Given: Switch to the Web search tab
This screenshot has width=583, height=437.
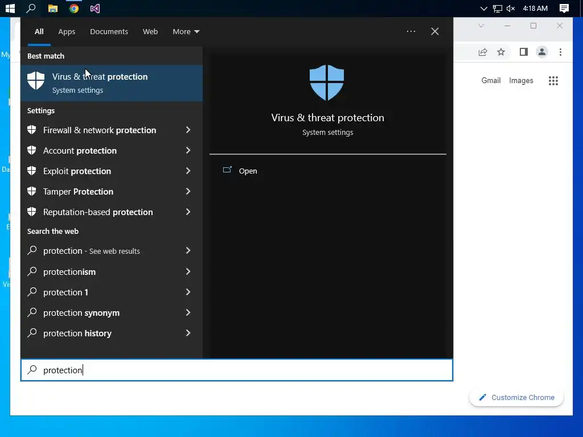Looking at the screenshot, I should tap(150, 32).
